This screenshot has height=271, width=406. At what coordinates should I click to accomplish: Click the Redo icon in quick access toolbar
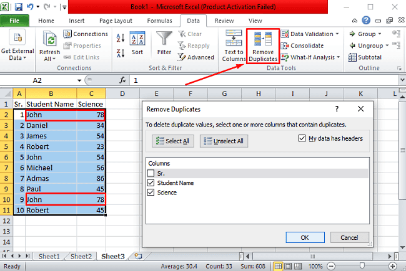pos(47,7)
